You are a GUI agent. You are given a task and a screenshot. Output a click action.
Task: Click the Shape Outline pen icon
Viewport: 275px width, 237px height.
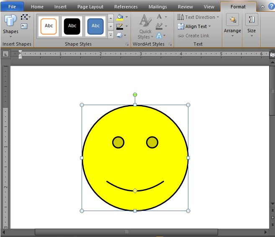(120, 26)
